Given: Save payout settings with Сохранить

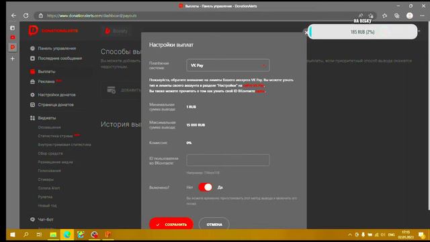Looking at the screenshot, I should point(171,224).
